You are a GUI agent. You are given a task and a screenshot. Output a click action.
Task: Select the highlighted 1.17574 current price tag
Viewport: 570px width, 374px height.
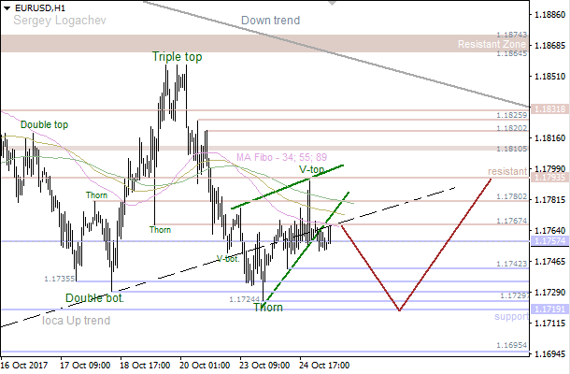tap(547, 241)
